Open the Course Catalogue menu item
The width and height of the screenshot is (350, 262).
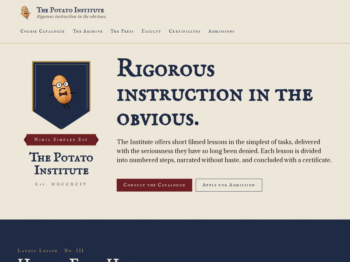coord(43,31)
